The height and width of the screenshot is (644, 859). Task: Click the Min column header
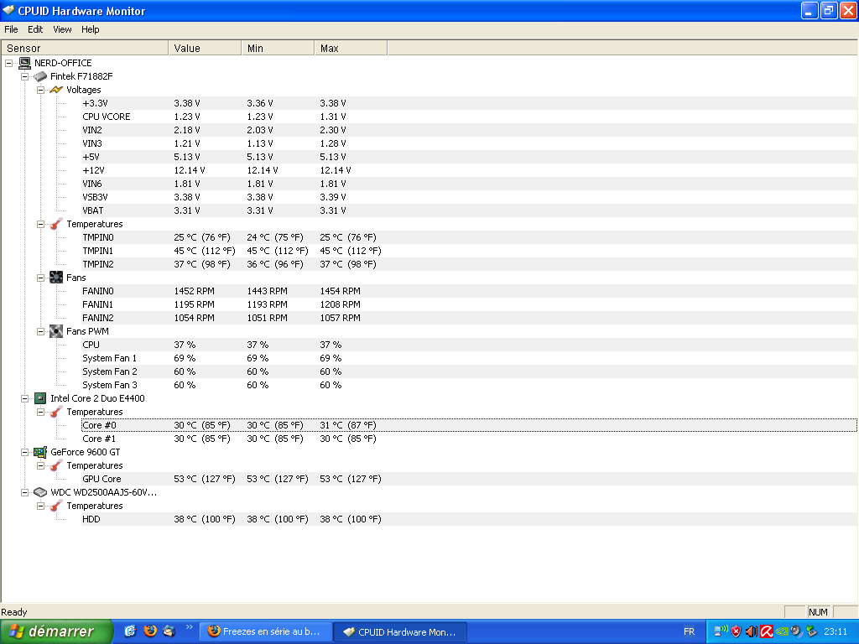pos(278,48)
